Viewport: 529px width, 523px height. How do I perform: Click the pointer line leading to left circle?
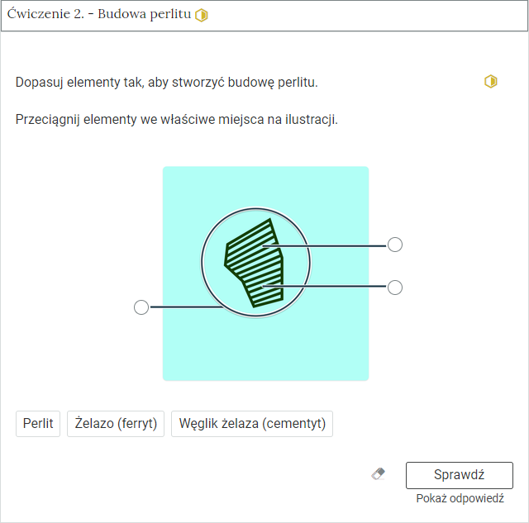182,307
